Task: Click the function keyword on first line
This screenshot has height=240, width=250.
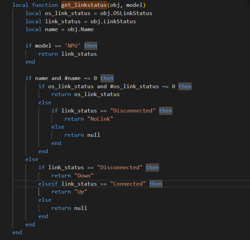Action: pyautogui.click(x=45, y=5)
